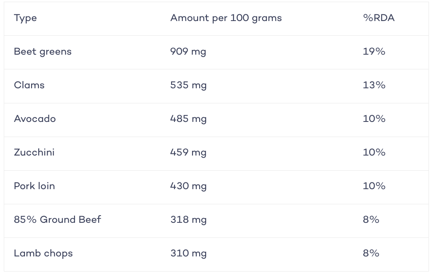434x277 pixels.
Task: Click the 85% Ground Beef label
Action: tap(57, 219)
